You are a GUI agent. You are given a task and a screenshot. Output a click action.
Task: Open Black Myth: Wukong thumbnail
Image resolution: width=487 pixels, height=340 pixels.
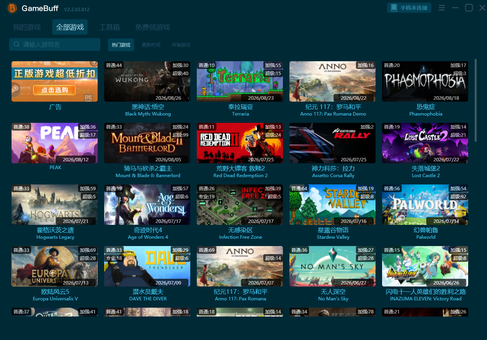coord(147,81)
